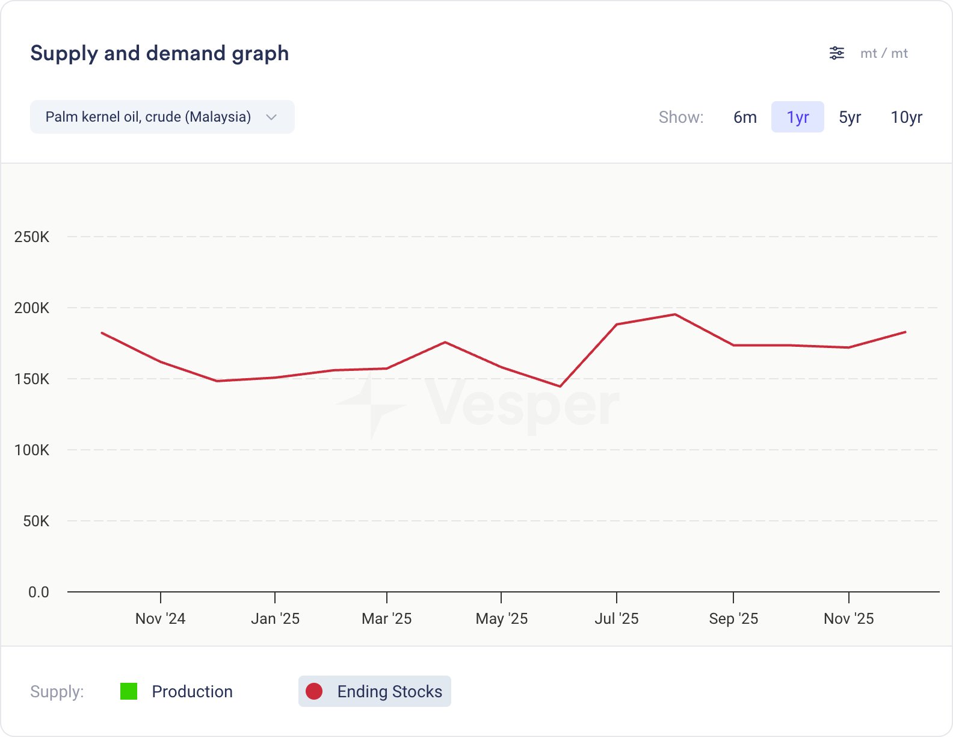Screen dimensions: 953x737
Task: Click the chevron arrow in the product selector
Action: click(x=271, y=117)
